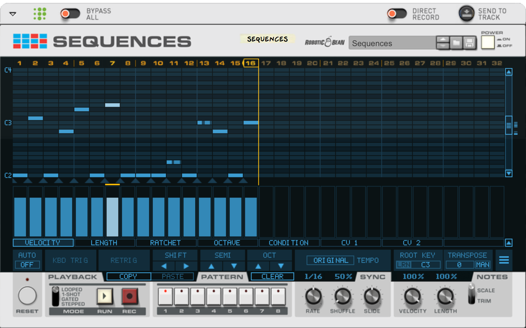Click the RATE knob

[x=314, y=297]
